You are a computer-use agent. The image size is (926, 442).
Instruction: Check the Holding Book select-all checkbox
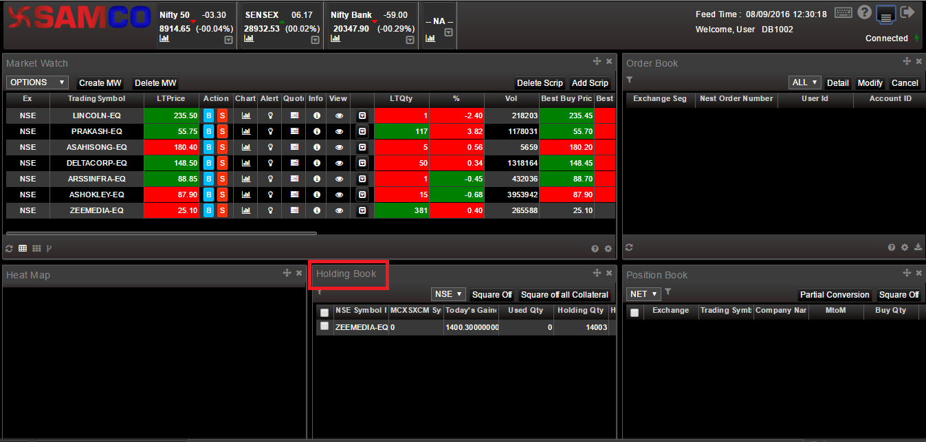(x=324, y=312)
